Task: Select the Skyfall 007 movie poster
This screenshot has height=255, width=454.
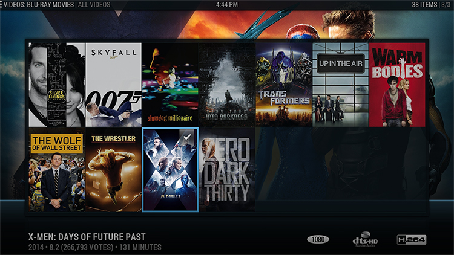Action: pos(114,85)
